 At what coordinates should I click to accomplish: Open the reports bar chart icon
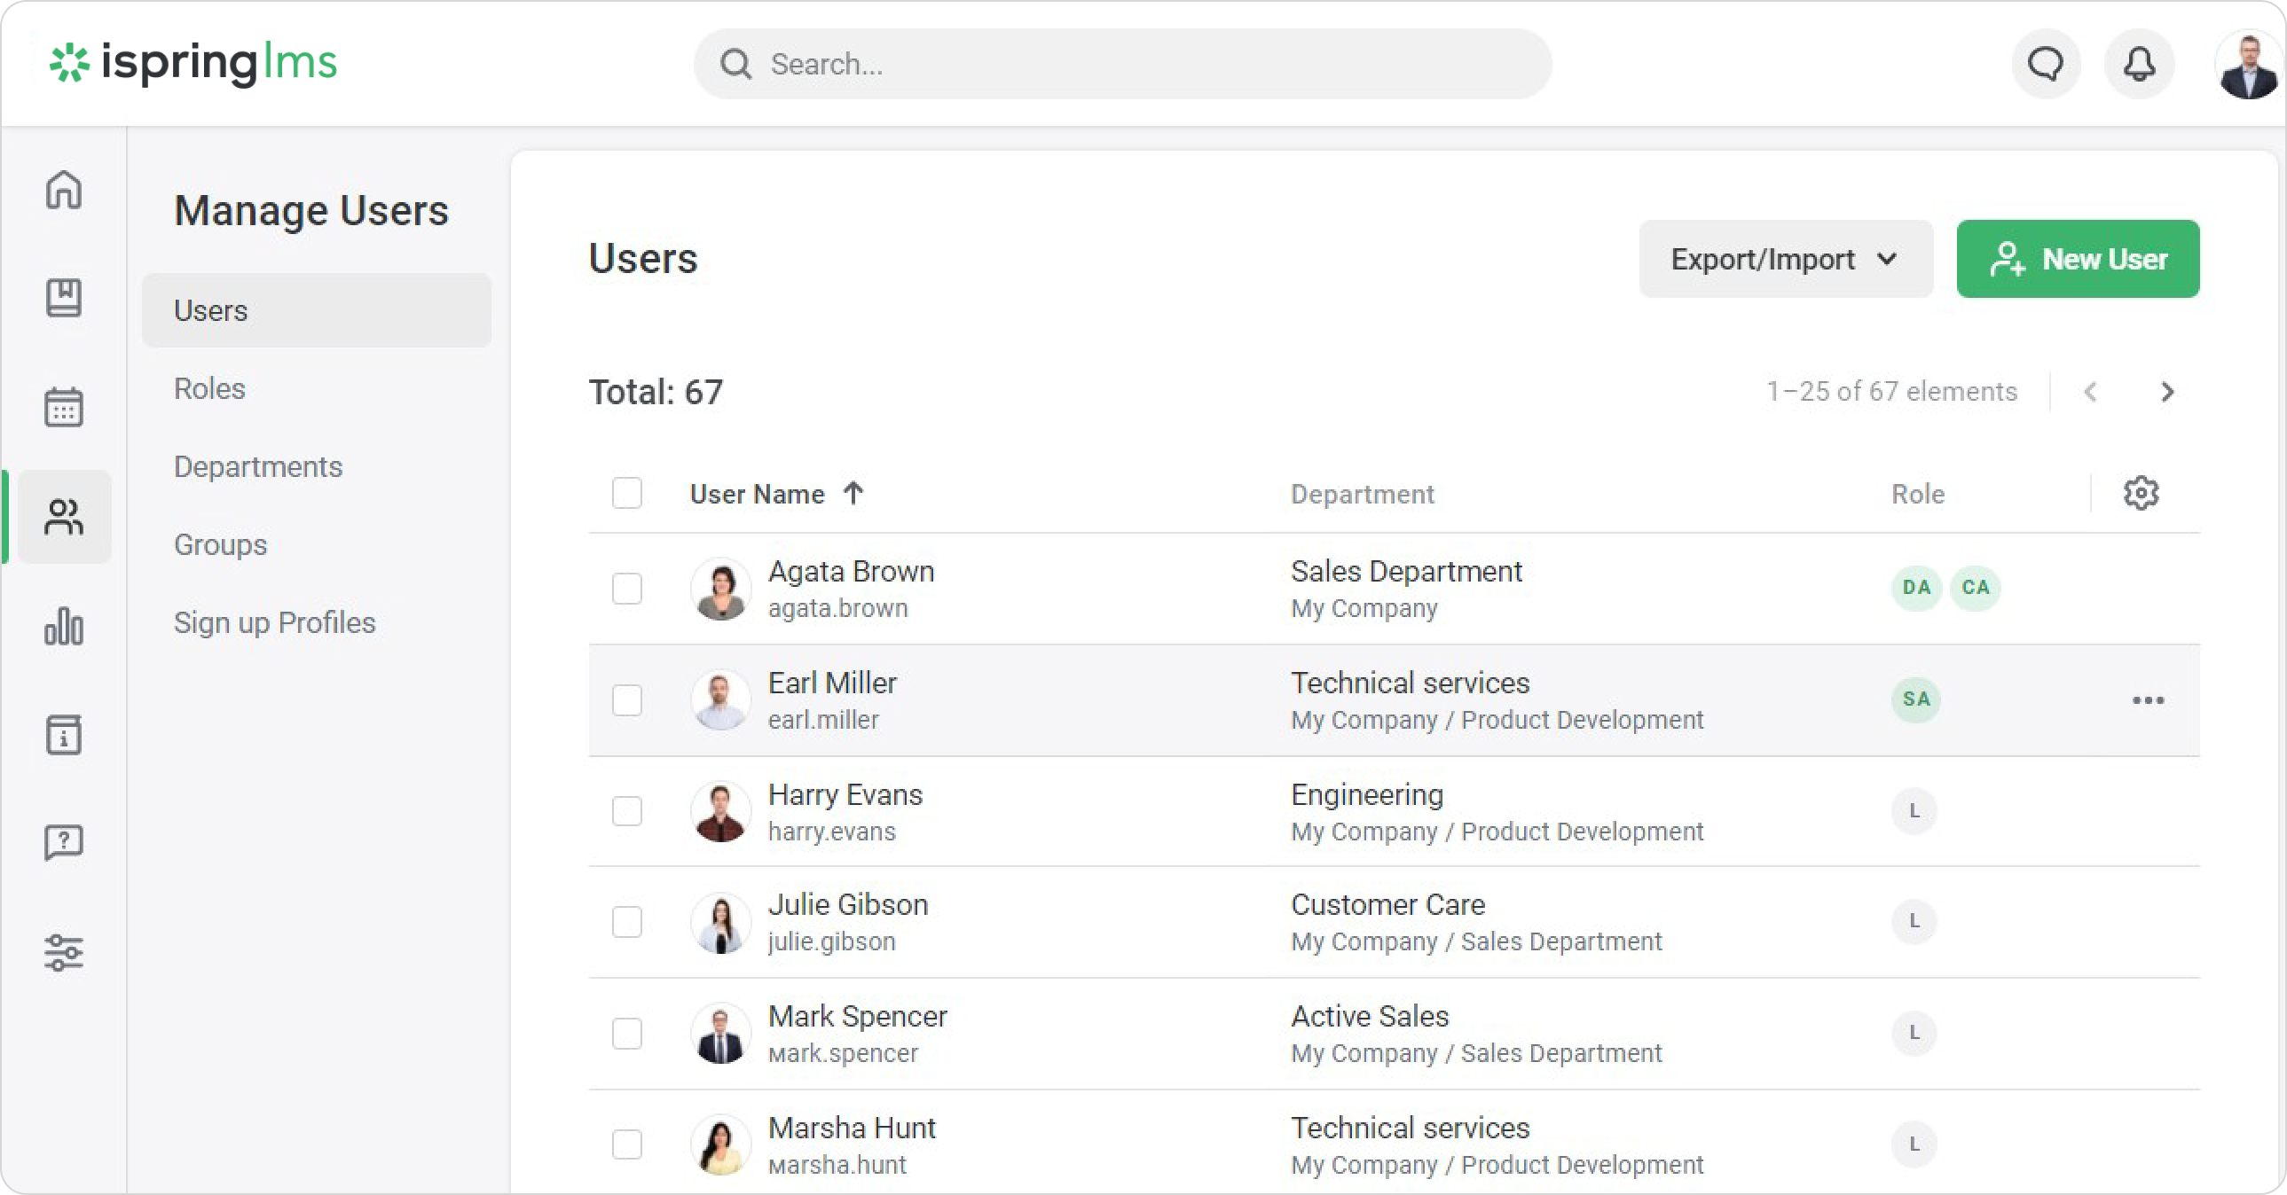coord(64,627)
